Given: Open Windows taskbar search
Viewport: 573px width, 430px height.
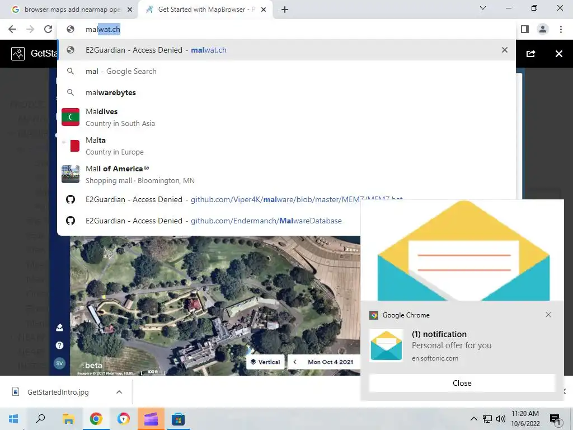Looking at the screenshot, I should 40,419.
